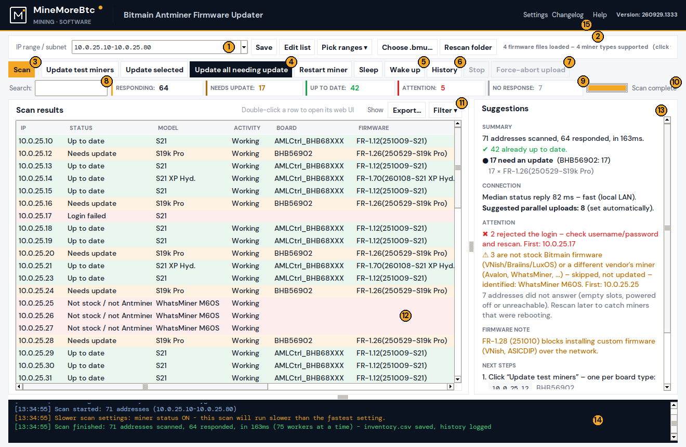Click scan results table scroll-down arrow
The width and height of the screenshot is (686, 447).
coord(458,379)
